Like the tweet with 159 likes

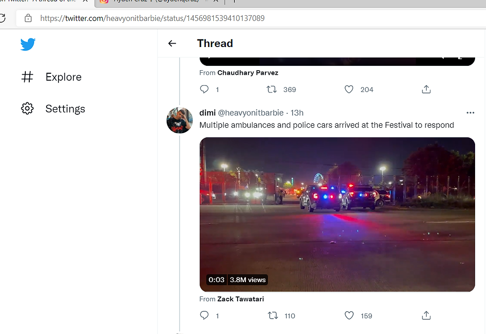(349, 316)
